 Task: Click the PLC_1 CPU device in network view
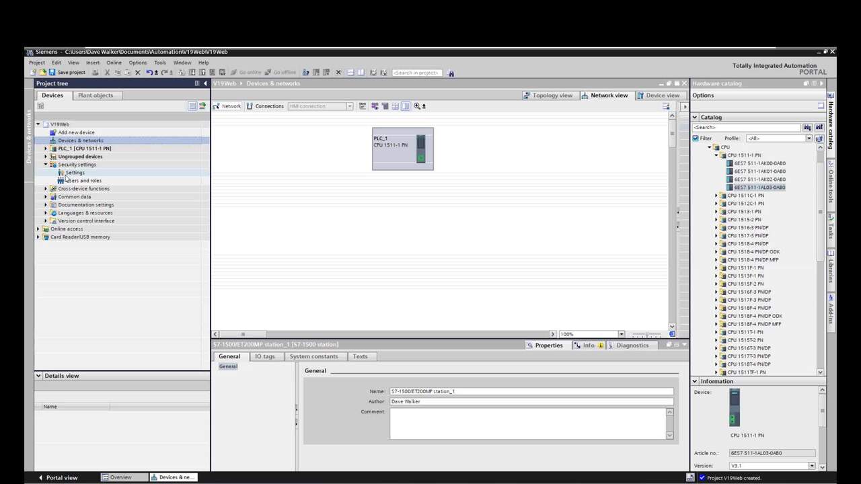tap(402, 149)
